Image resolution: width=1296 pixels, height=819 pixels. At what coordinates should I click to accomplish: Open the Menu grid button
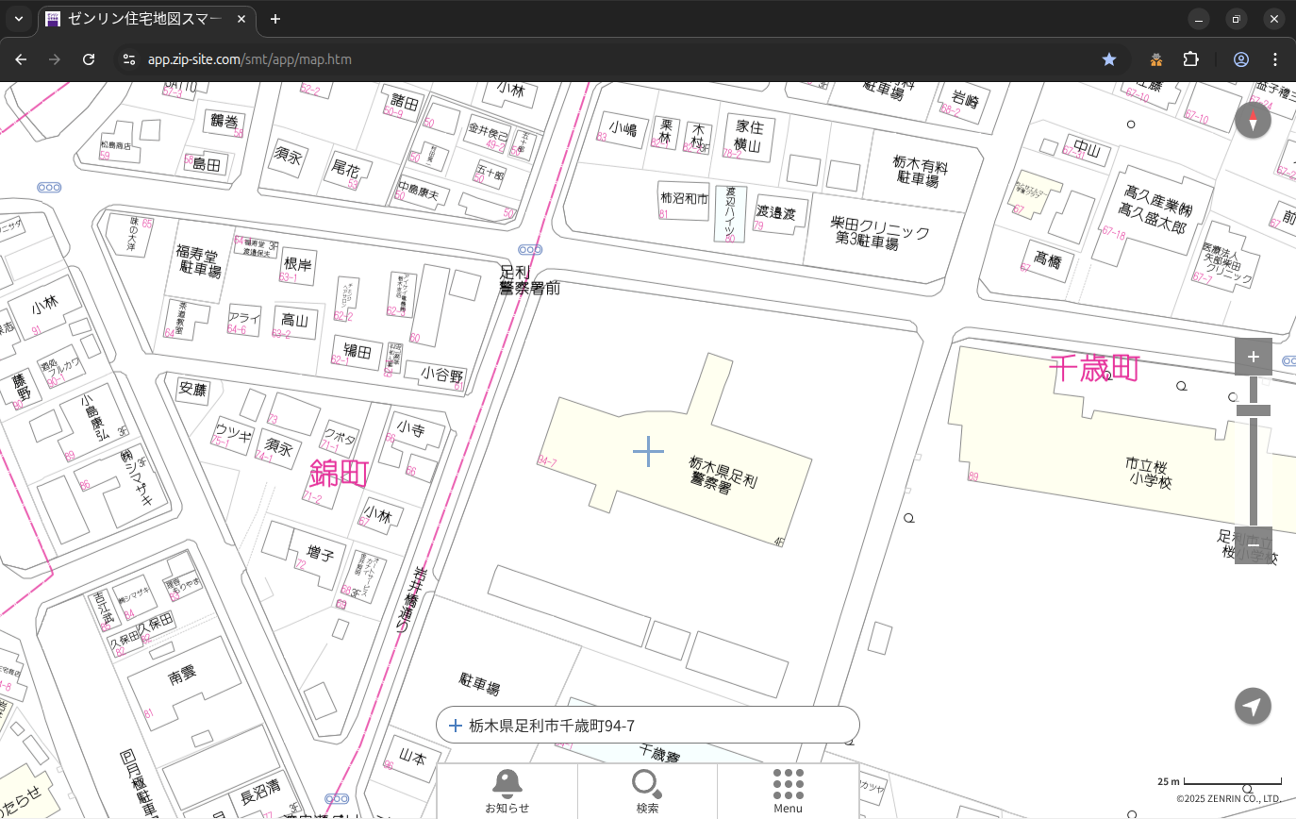tap(788, 791)
